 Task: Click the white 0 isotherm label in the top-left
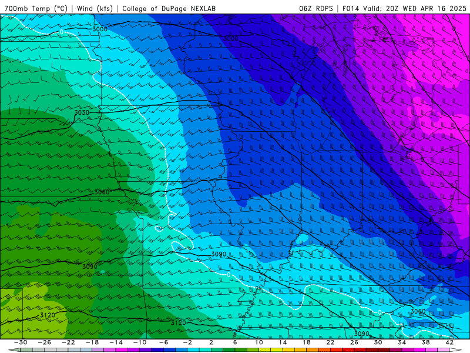coord(62,32)
